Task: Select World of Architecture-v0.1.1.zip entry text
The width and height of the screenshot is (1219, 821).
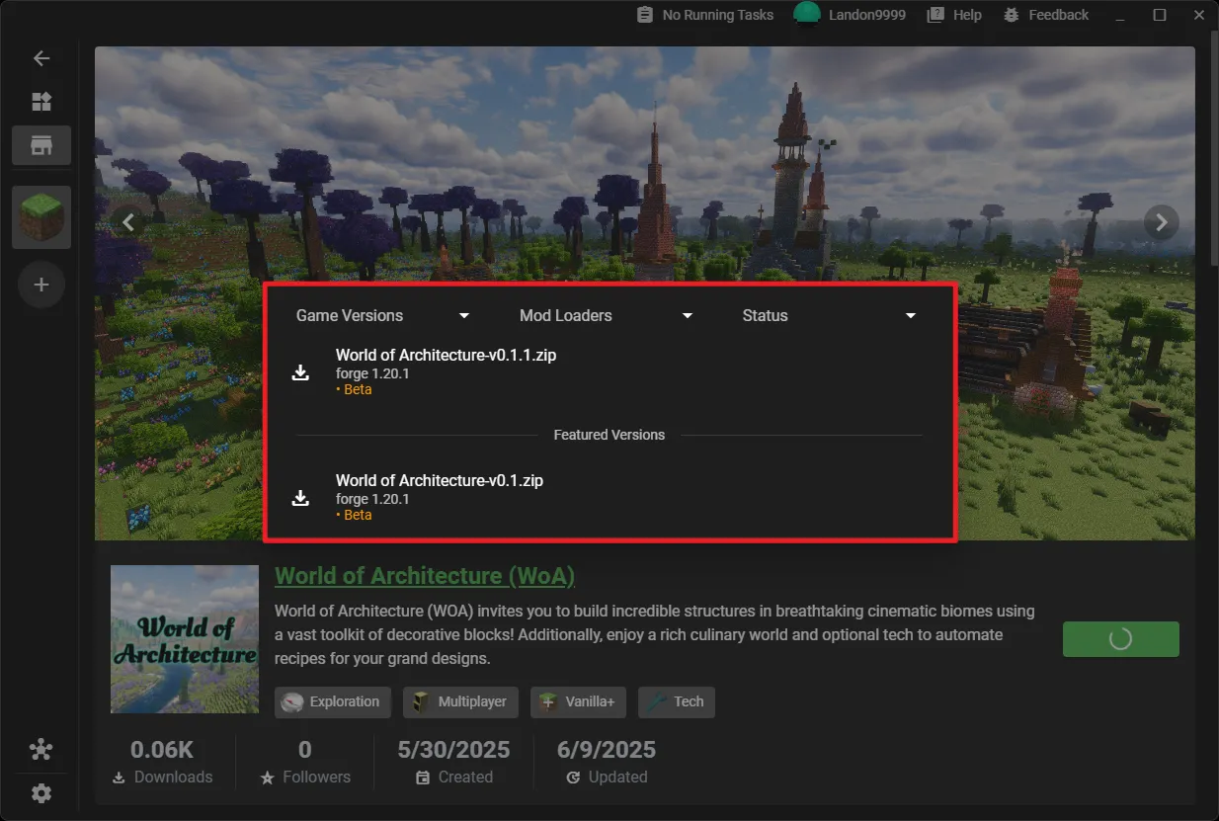Action: 446,355
